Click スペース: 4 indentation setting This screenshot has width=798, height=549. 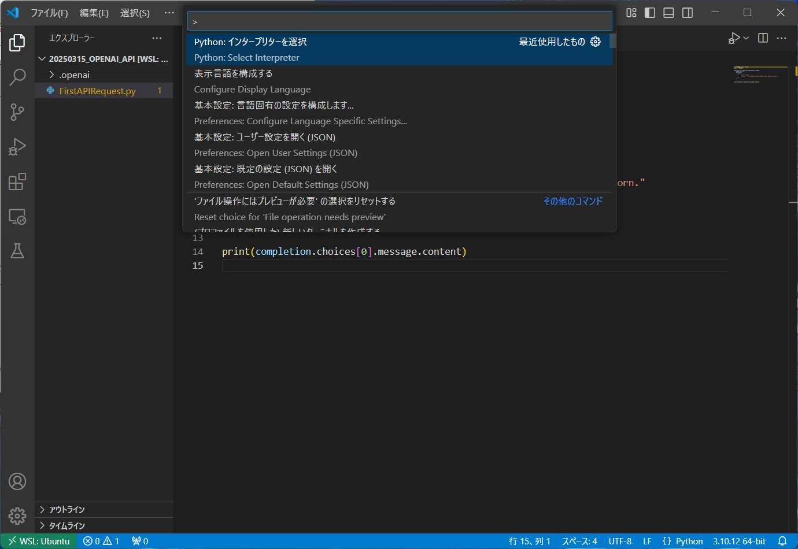coord(579,541)
